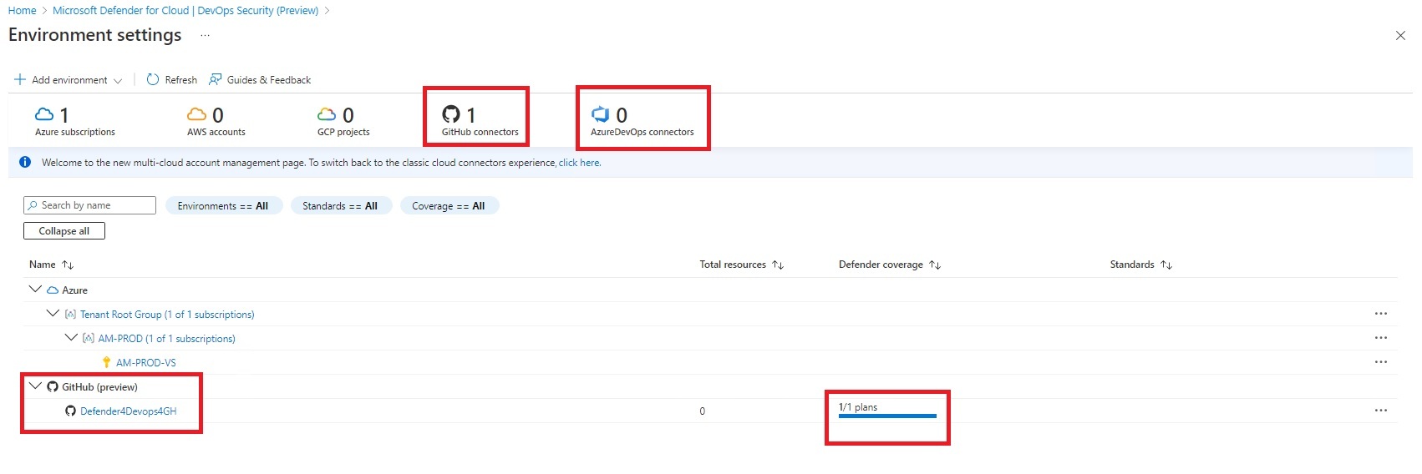The height and width of the screenshot is (474, 1422).
Task: Click the Collapse all button
Action: pyautogui.click(x=64, y=231)
